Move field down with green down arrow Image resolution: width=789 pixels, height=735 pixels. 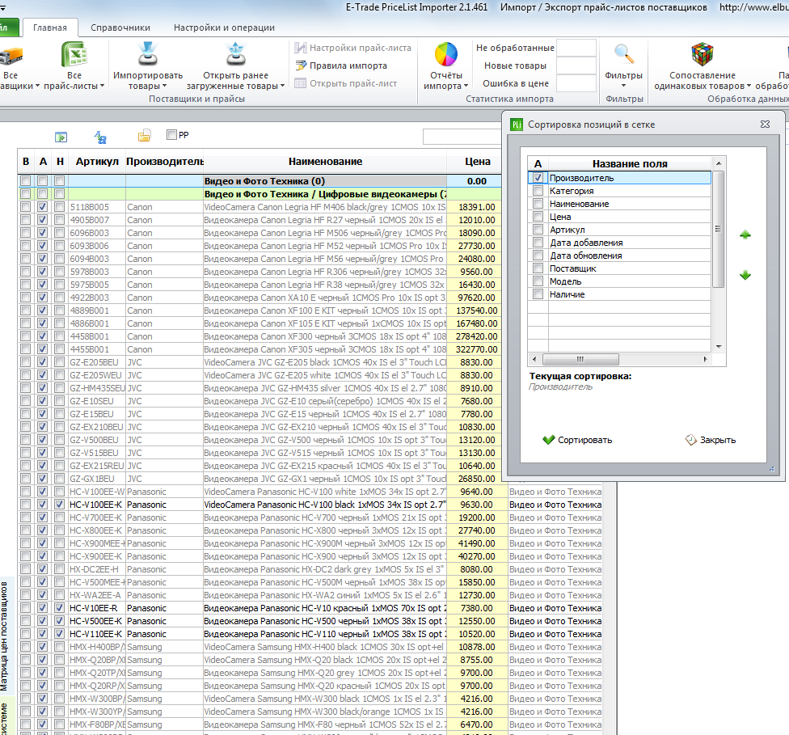point(745,275)
